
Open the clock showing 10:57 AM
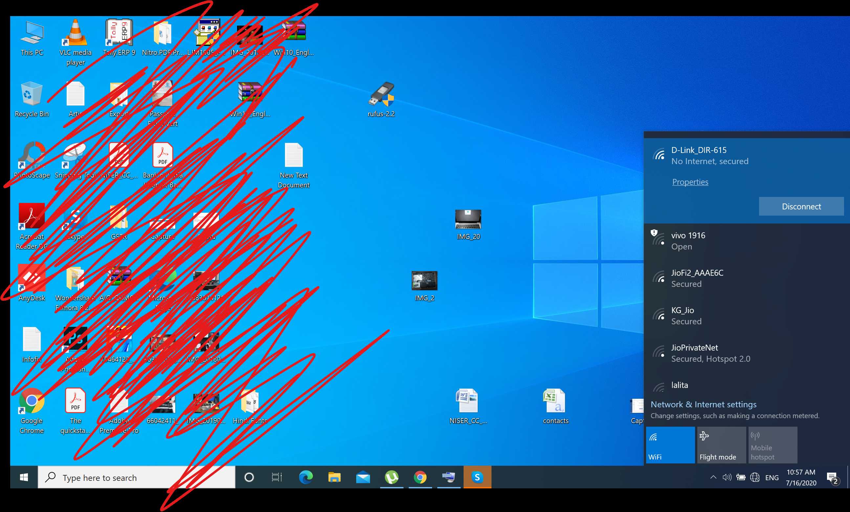[x=801, y=477]
